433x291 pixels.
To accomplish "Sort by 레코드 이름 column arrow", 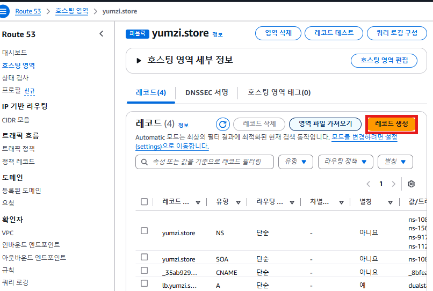I will click(198, 202).
